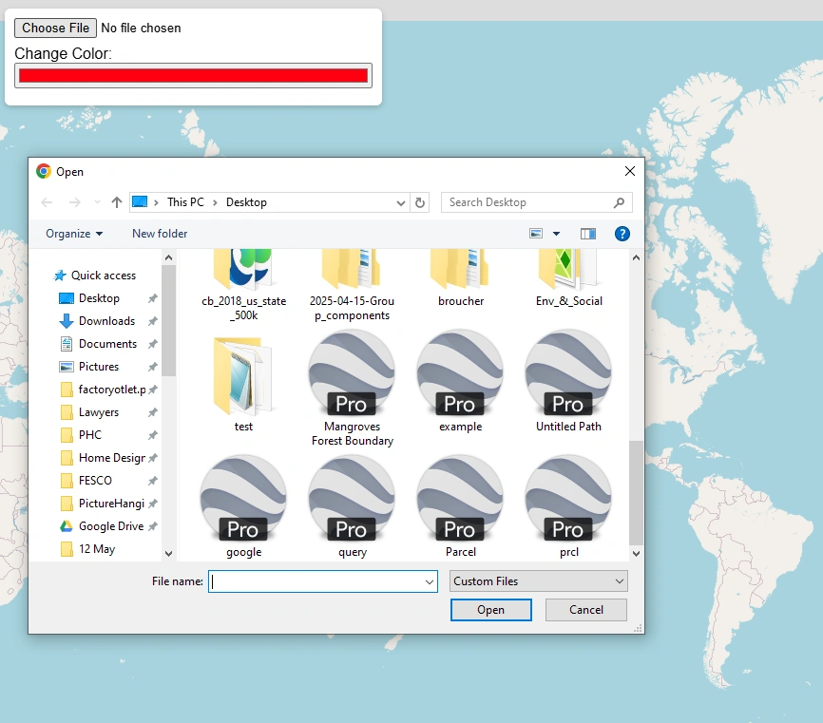The image size is (823, 723).
Task: Expand the file name history dropdown
Action: tap(427, 580)
